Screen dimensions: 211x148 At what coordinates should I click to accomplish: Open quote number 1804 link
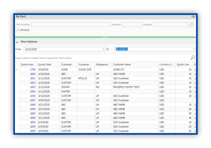point(33,91)
